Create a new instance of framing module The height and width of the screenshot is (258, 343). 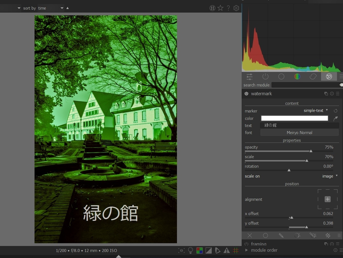click(326, 244)
